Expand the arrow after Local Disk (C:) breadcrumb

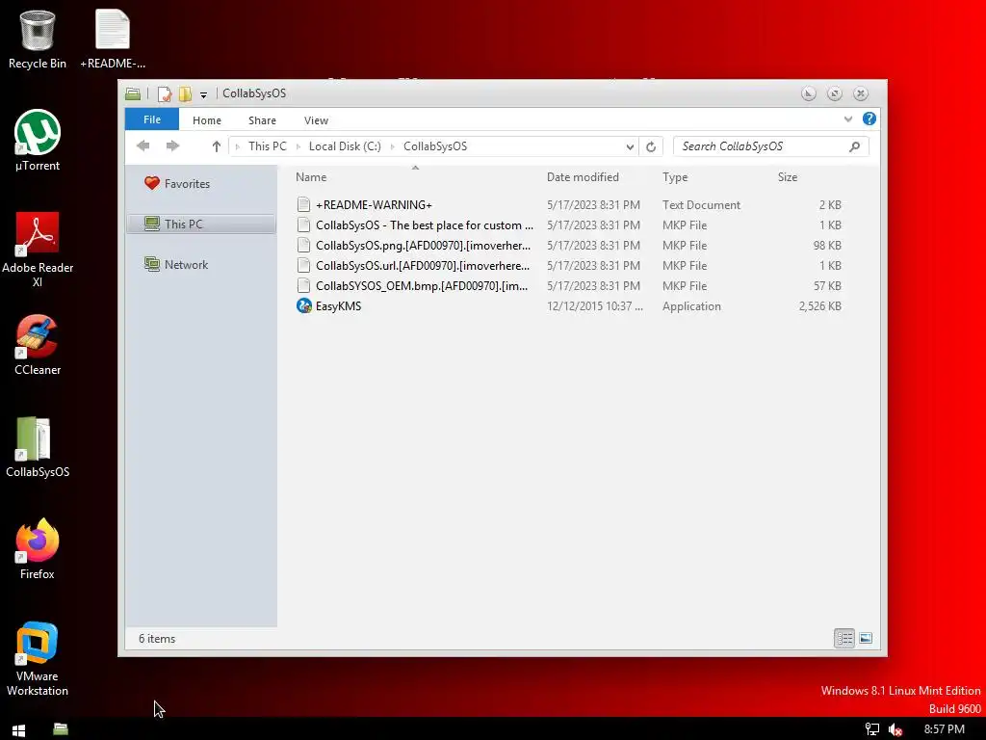point(393,146)
